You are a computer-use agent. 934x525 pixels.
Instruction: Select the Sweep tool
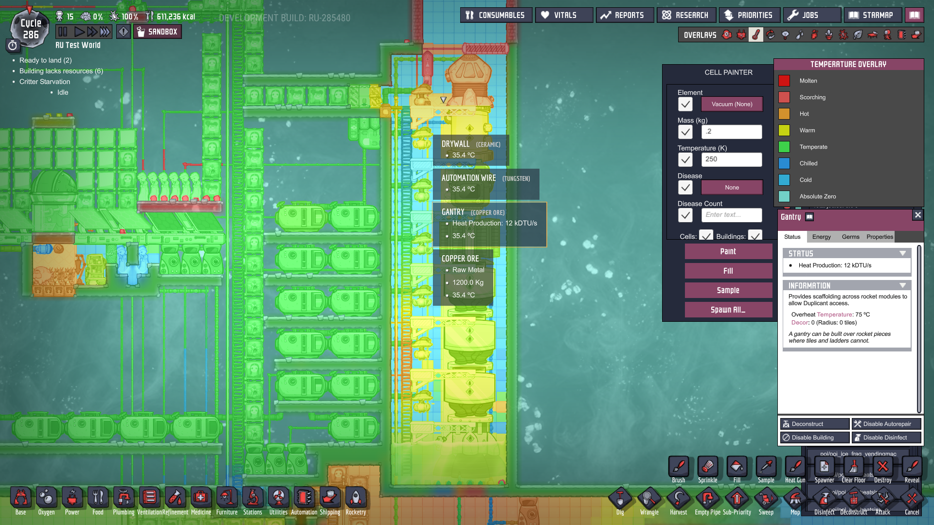(x=766, y=499)
